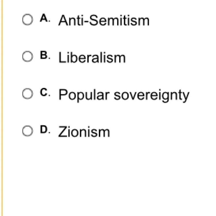Select the radio button for option C
This screenshot has width=216, height=216.
[x=28, y=94]
